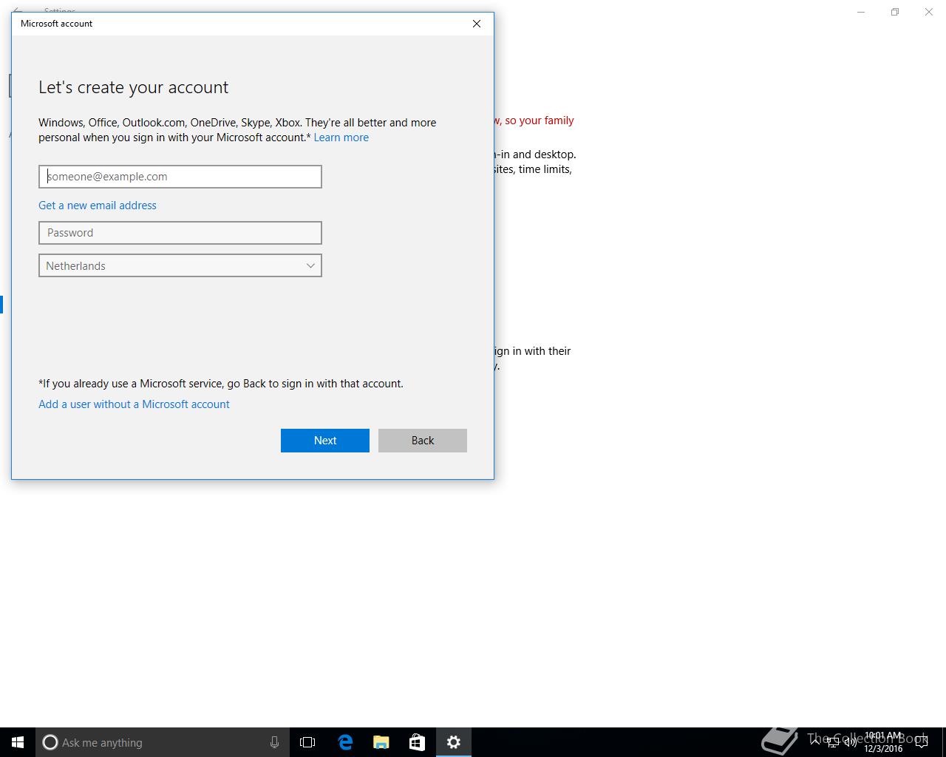Select Add a user without a Microsoft account
This screenshot has height=757, width=946.
tap(134, 404)
